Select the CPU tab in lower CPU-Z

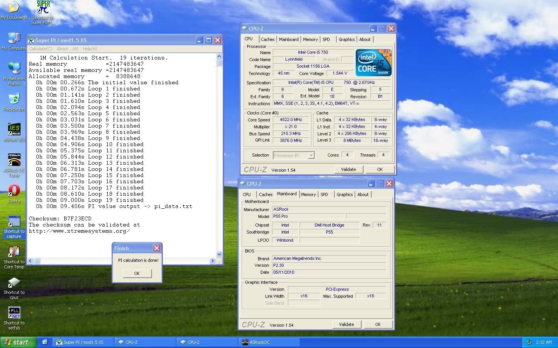coord(246,194)
